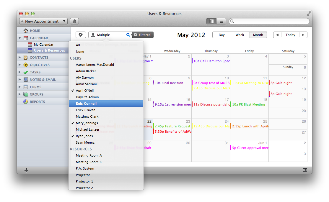Click the plus icon at bottom left
Image resolution: width=329 pixels, height=202 pixels.
26,170
